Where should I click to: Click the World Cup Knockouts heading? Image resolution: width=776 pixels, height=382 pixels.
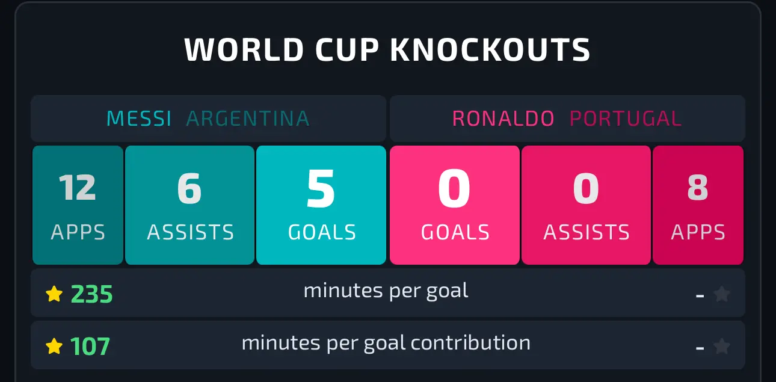pyautogui.click(x=387, y=50)
